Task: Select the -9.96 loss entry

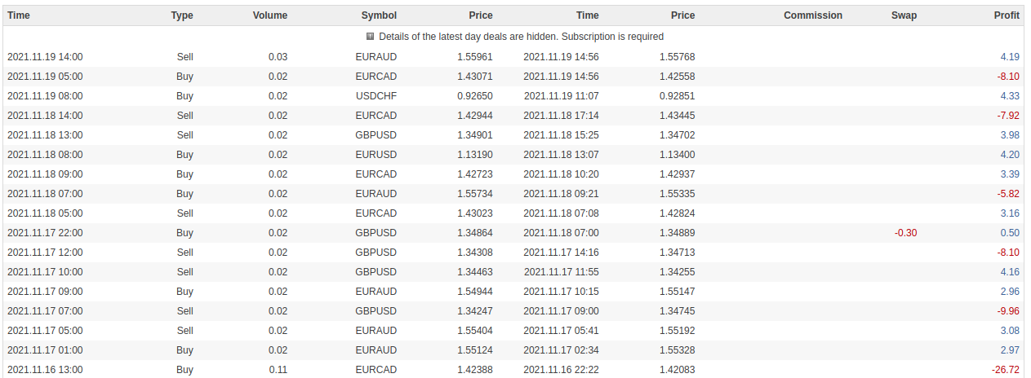Action: point(1008,311)
